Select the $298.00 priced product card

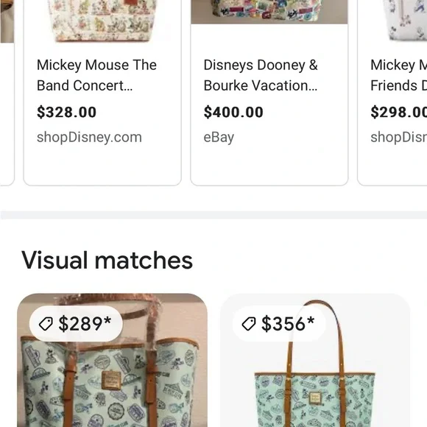392,93
